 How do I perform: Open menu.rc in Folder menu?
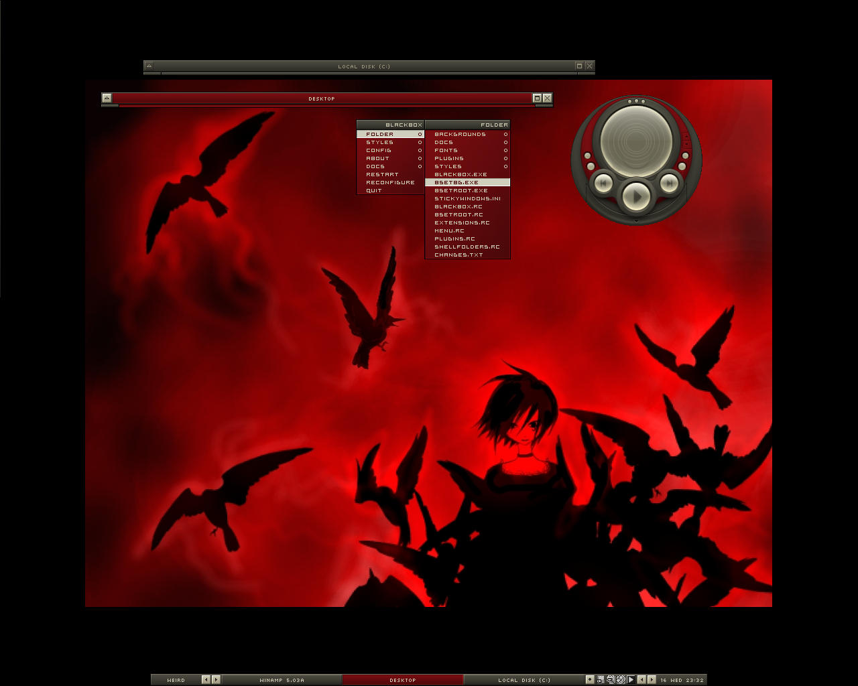[x=467, y=230]
